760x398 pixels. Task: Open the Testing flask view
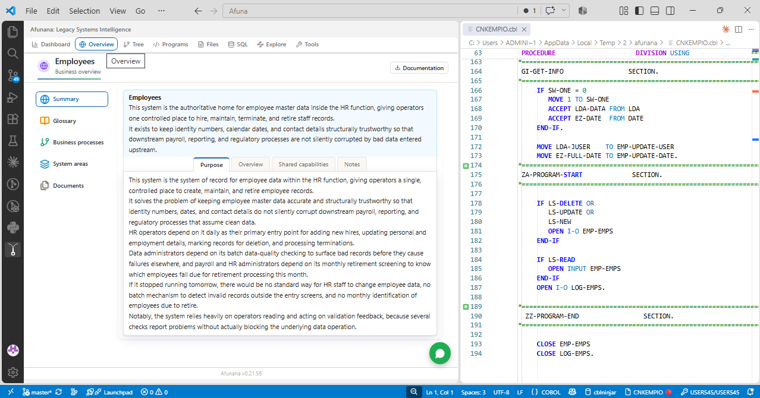(x=12, y=141)
